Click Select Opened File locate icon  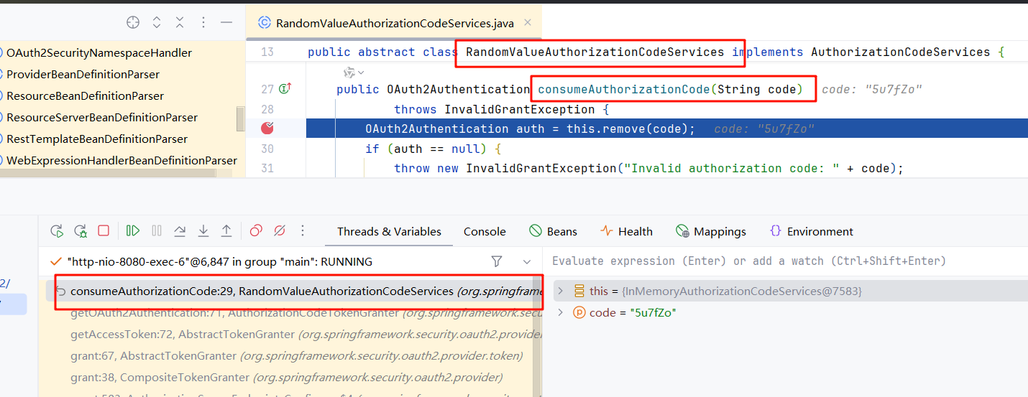[x=133, y=22]
